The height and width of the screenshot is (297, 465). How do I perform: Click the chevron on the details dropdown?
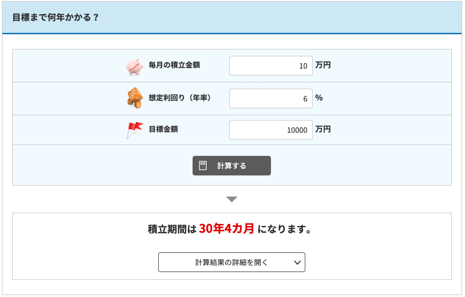(297, 262)
